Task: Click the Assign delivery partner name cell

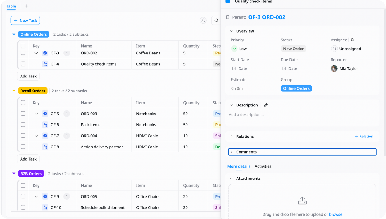Action: click(x=103, y=147)
